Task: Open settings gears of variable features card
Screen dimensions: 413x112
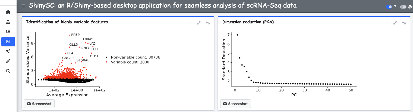Action: tap(208, 23)
